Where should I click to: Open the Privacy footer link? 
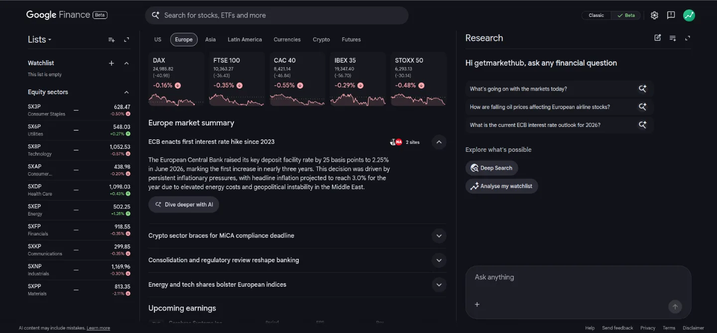(x=648, y=328)
